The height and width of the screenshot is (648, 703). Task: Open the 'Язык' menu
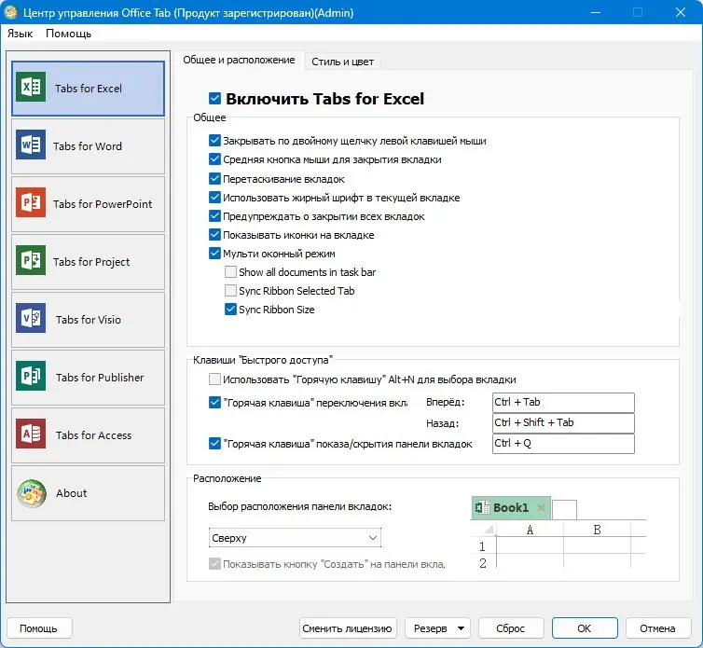click(x=21, y=34)
